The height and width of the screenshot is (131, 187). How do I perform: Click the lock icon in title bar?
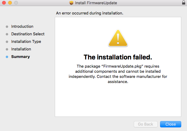184,2
